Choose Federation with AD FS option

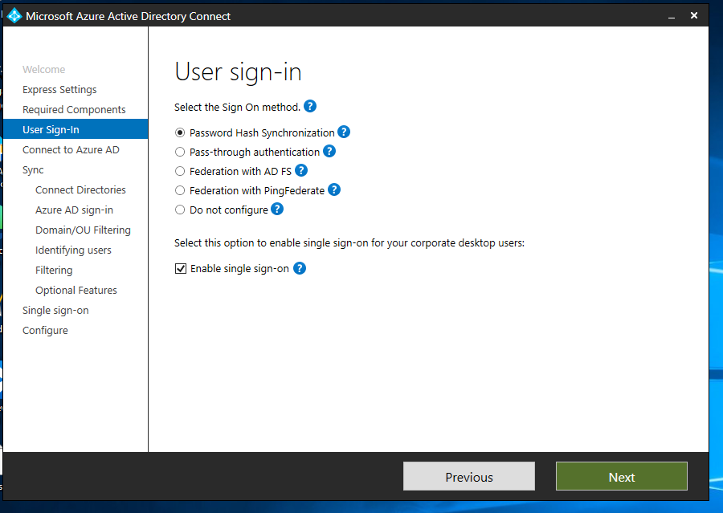click(180, 172)
